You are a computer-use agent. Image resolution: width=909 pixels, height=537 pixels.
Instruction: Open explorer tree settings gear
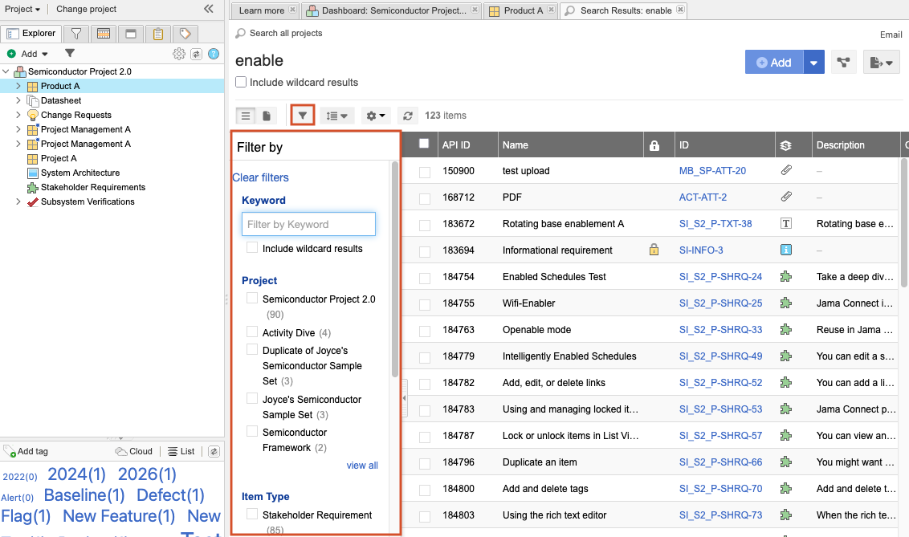coord(179,54)
